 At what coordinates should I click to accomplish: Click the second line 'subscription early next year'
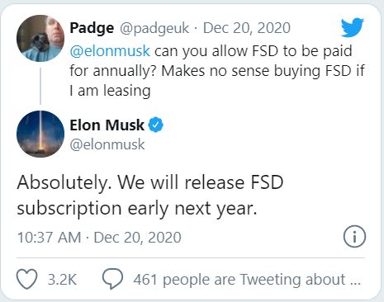click(137, 209)
